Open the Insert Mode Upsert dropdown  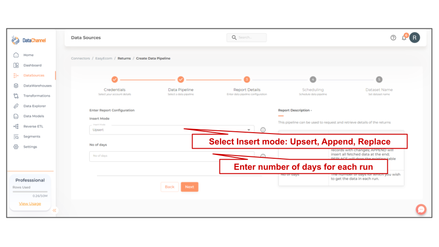(x=171, y=129)
